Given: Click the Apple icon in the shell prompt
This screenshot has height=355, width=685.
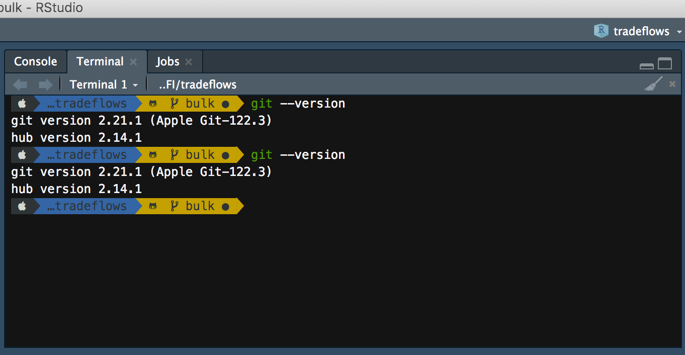Looking at the screenshot, I should point(21,103).
